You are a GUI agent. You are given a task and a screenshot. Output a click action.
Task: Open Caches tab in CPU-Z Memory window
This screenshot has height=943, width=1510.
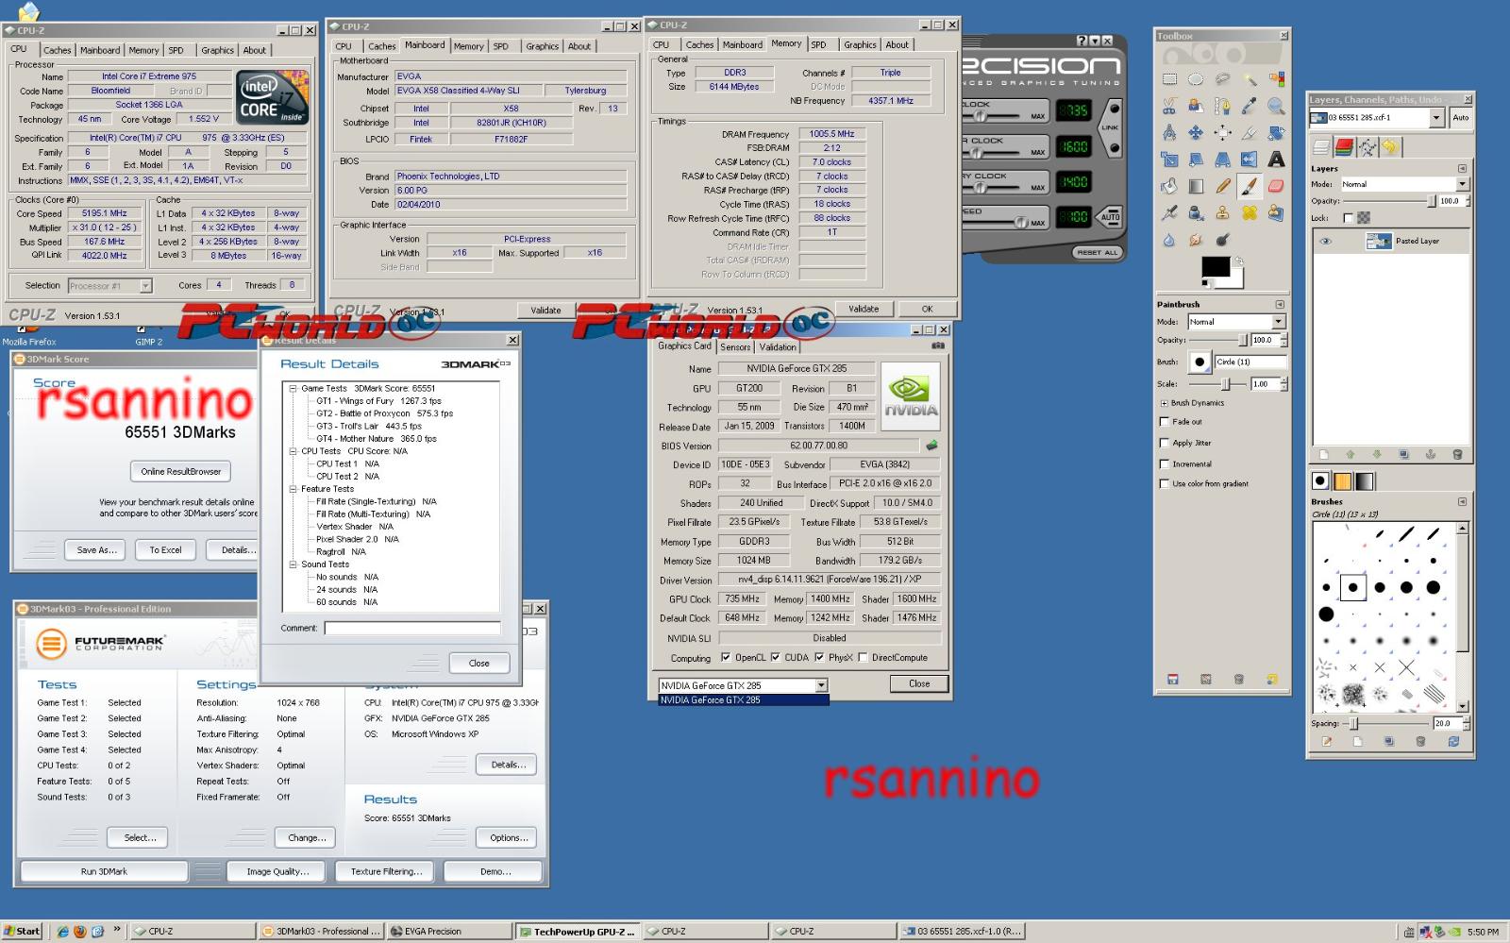coord(699,44)
